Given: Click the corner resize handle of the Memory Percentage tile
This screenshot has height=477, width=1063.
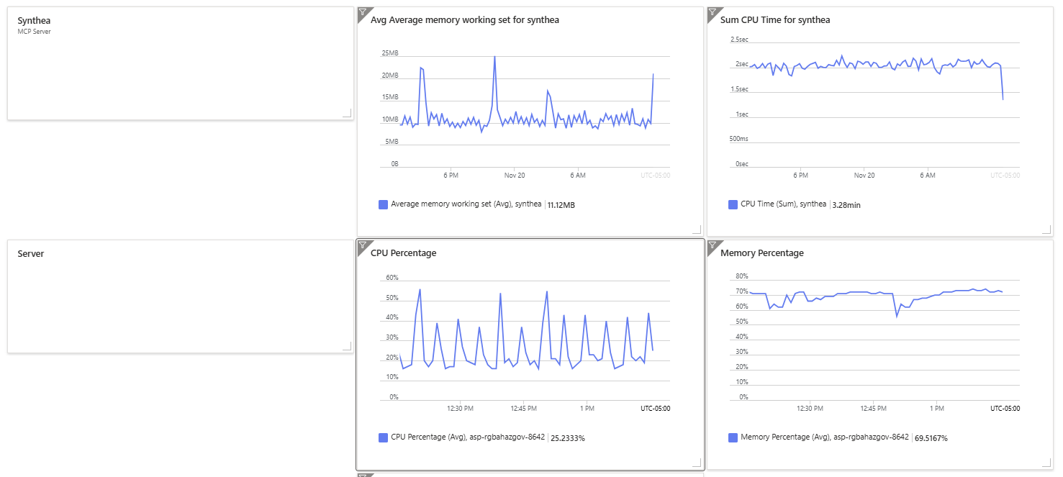Looking at the screenshot, I should pos(1046,463).
